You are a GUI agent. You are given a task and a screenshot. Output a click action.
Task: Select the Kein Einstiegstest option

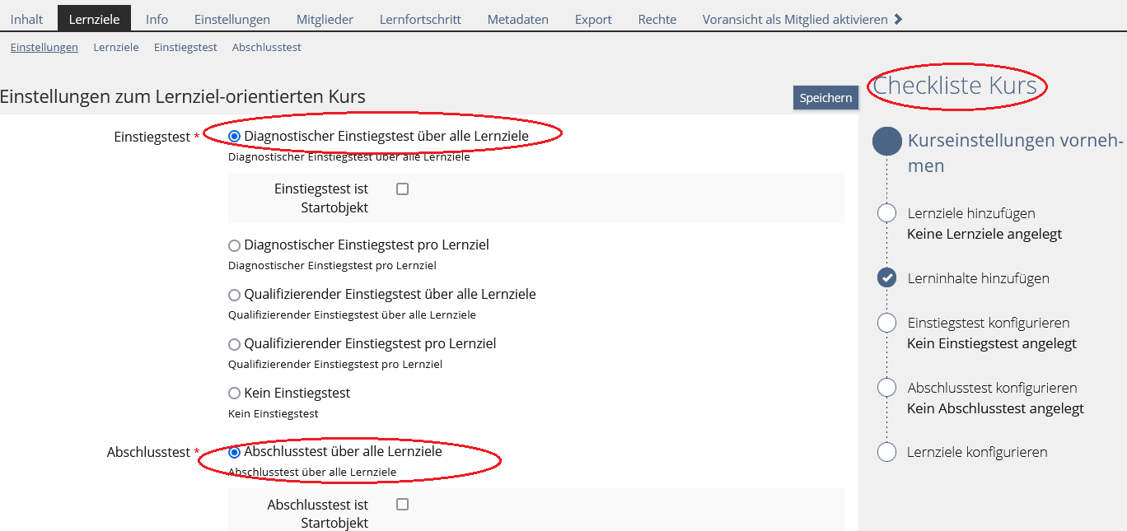click(x=235, y=394)
